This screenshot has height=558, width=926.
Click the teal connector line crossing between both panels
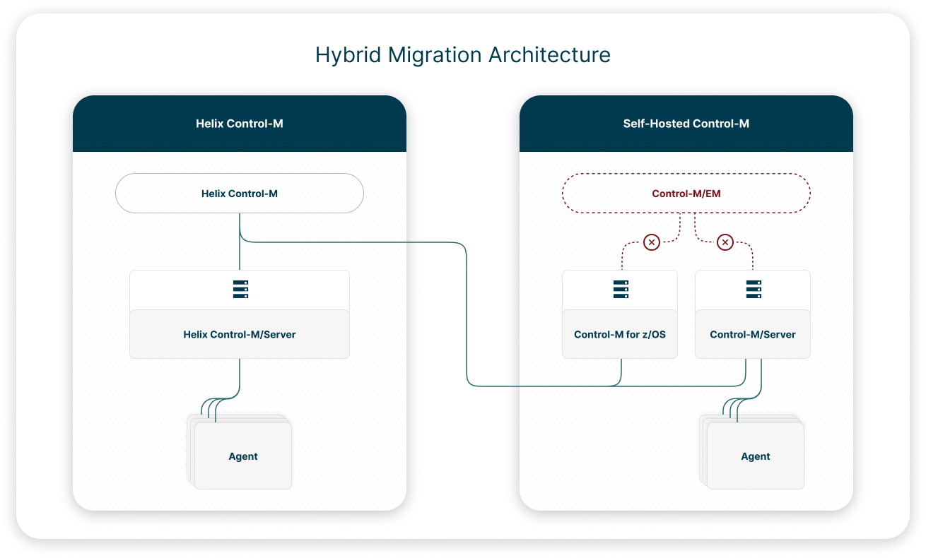coord(467,318)
